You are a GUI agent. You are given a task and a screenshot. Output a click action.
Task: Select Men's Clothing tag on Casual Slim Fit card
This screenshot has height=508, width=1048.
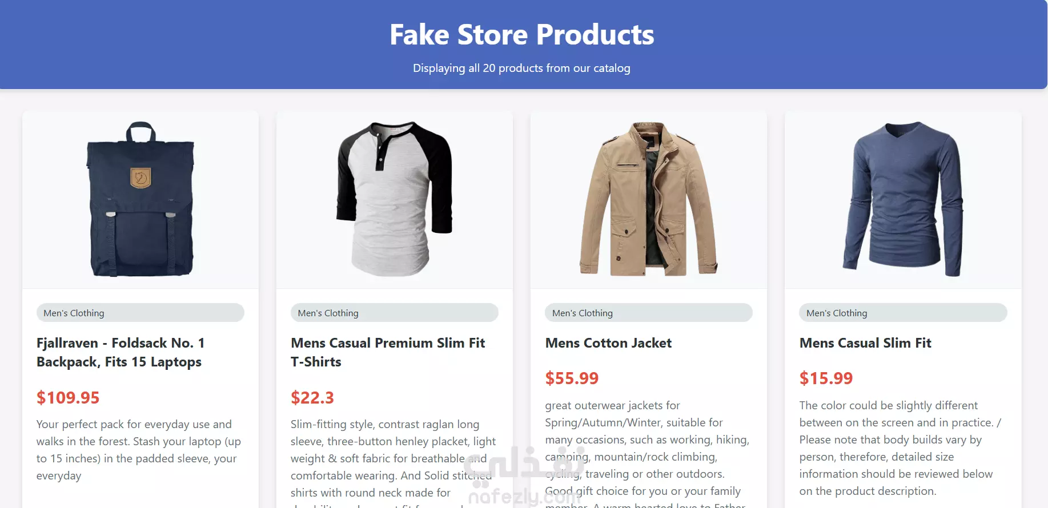[x=903, y=313]
